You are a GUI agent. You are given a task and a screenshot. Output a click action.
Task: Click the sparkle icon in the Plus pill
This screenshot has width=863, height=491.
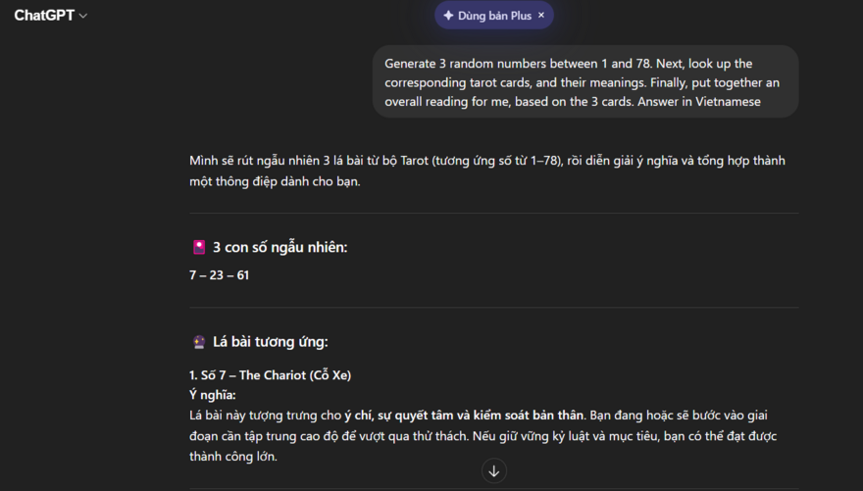coord(448,16)
